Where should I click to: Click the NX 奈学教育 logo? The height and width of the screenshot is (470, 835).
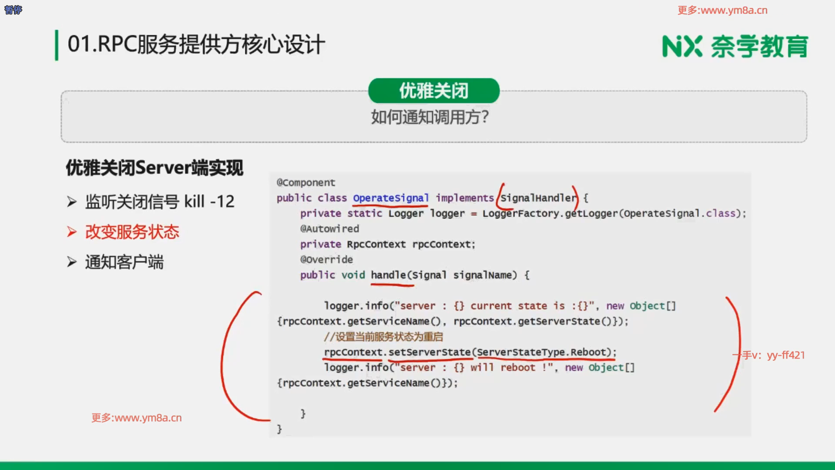(x=735, y=46)
